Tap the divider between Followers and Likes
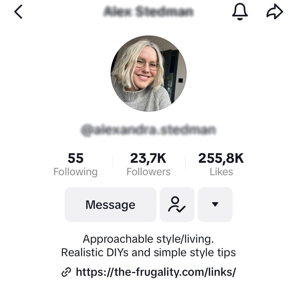Screen dimensions: 297x289 coord(185,163)
